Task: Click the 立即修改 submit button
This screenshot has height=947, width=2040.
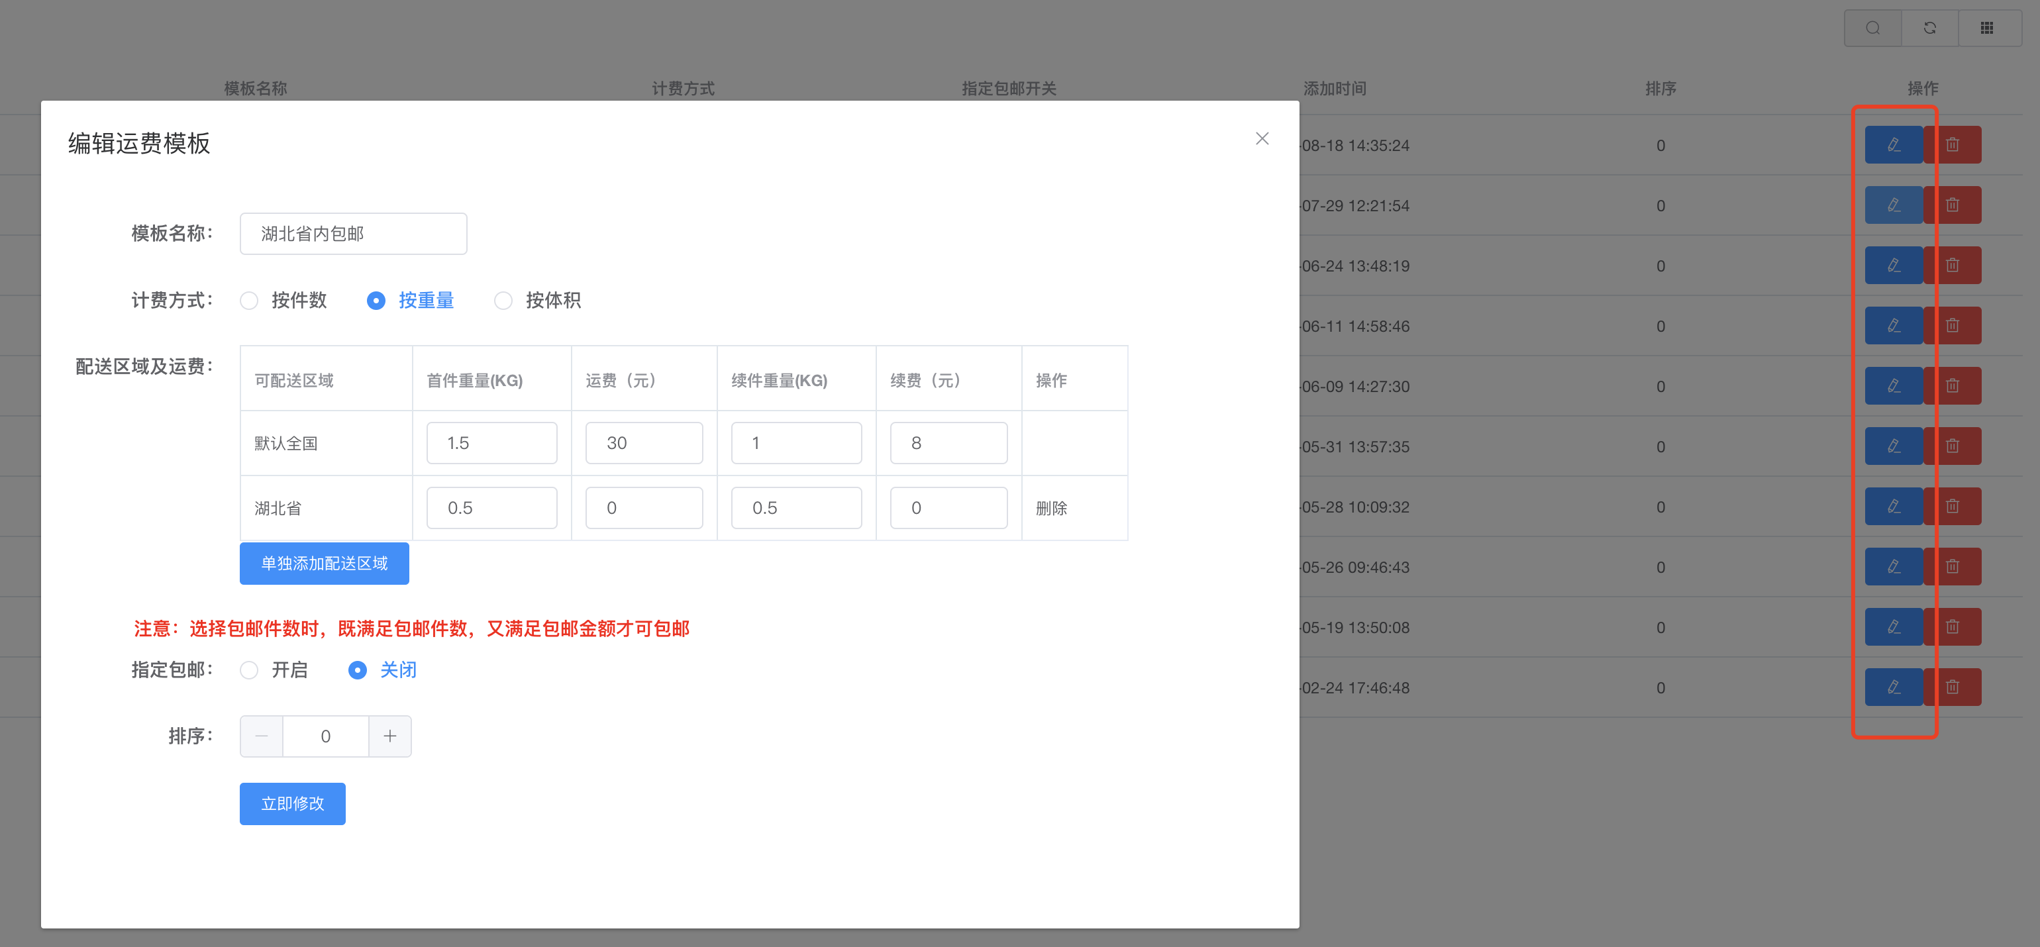Action: (x=292, y=804)
